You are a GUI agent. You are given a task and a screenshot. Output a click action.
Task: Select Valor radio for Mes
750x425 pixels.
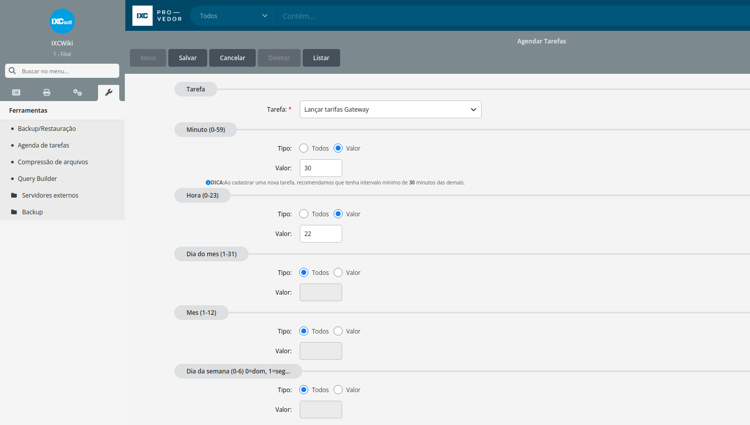pyautogui.click(x=338, y=331)
